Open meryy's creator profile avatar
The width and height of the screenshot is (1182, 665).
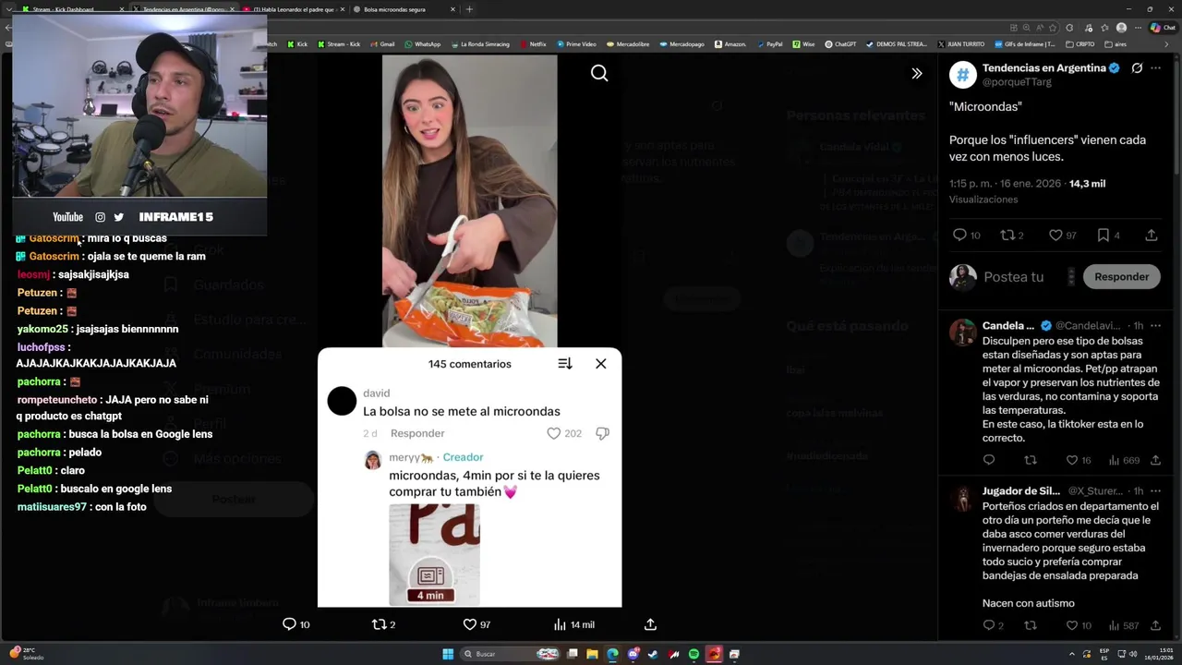[373, 460]
